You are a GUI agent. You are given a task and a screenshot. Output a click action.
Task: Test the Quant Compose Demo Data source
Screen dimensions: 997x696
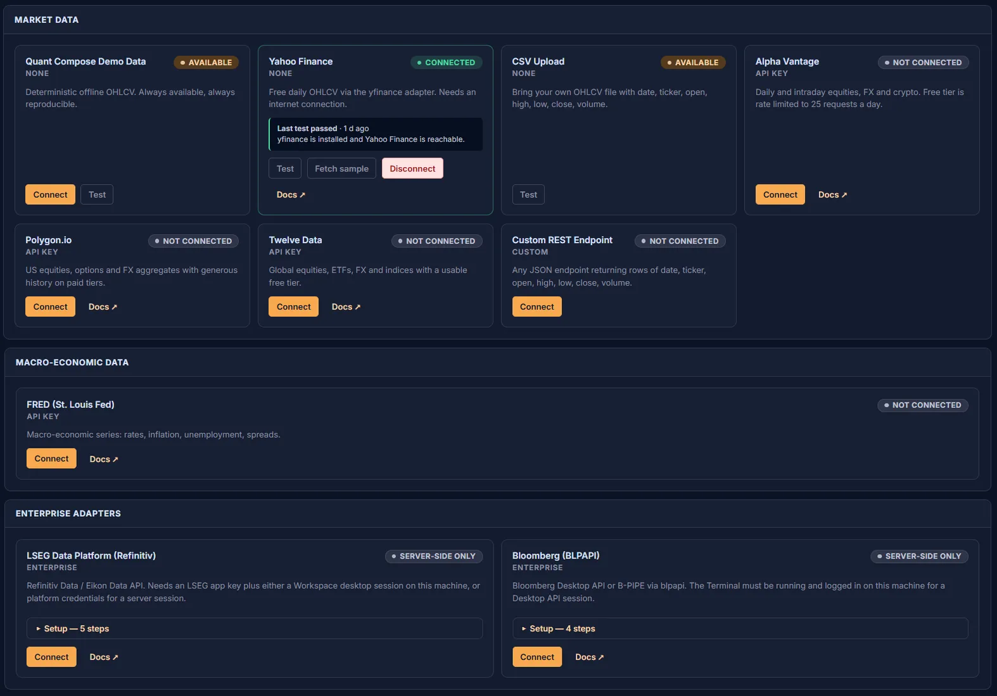click(x=97, y=194)
